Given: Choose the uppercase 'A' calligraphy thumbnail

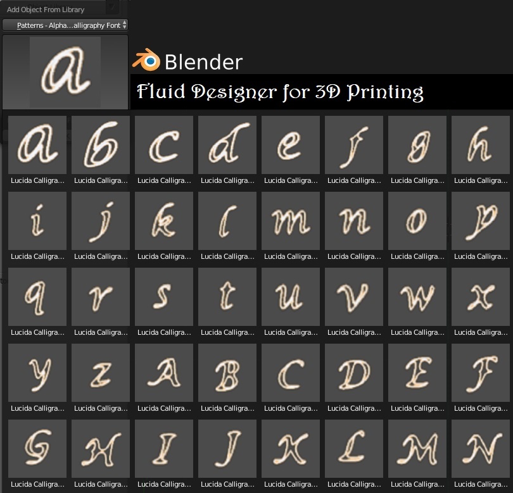Looking at the screenshot, I should [x=164, y=373].
